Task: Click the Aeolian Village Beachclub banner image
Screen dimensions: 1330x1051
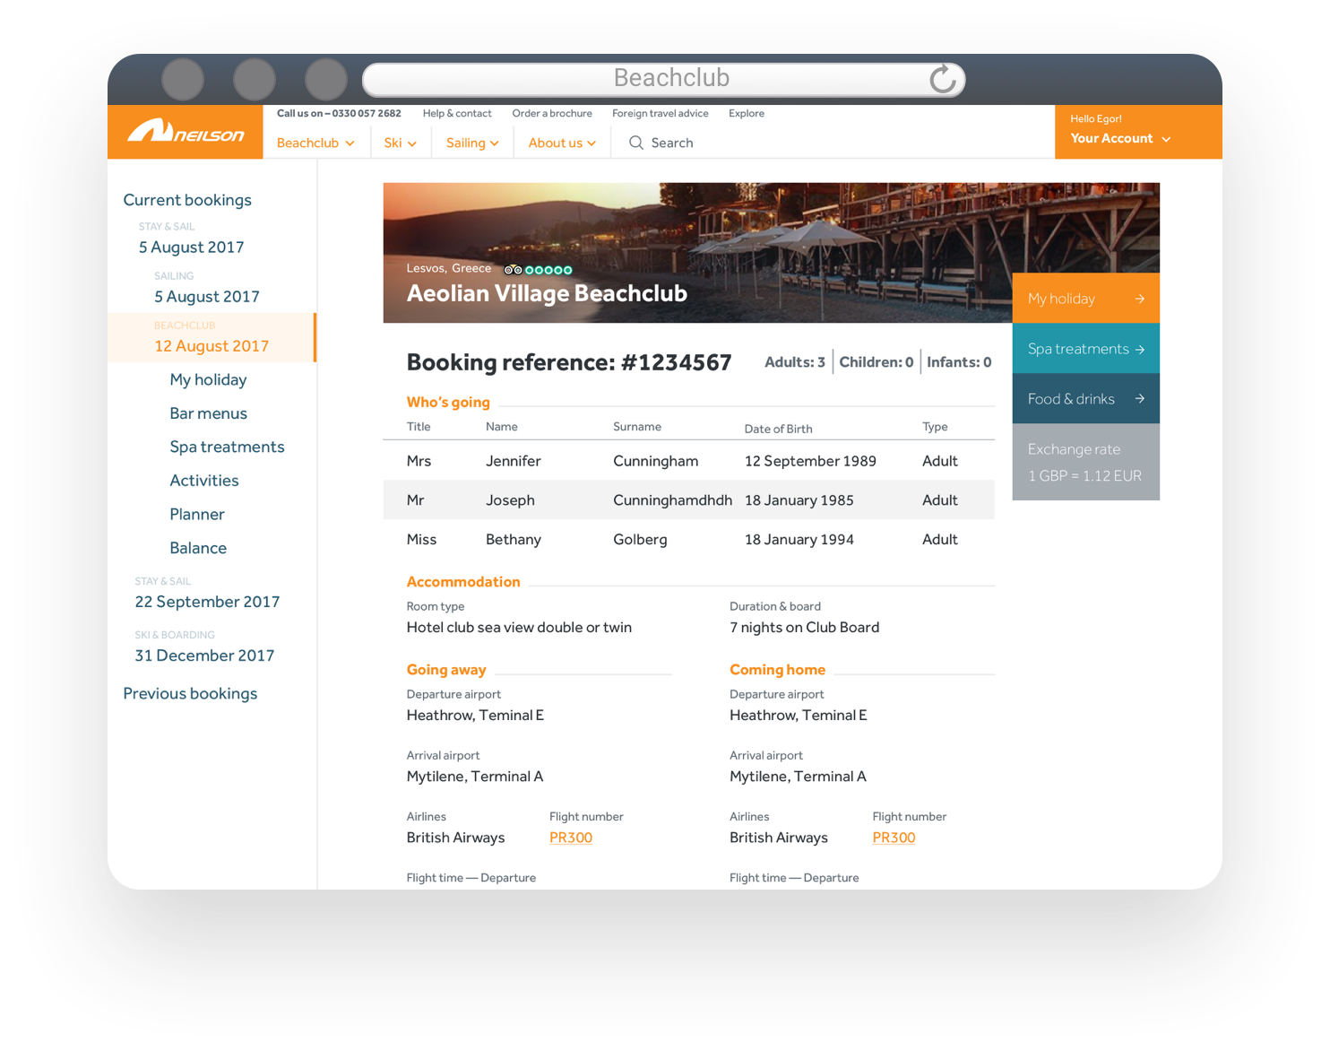Action: click(x=697, y=253)
